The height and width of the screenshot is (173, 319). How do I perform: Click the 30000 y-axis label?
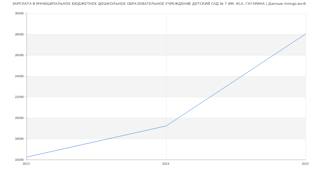pos(20,14)
